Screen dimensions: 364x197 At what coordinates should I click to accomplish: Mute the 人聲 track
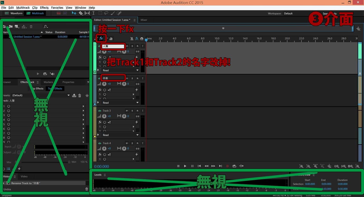pyautogui.click(x=127, y=46)
